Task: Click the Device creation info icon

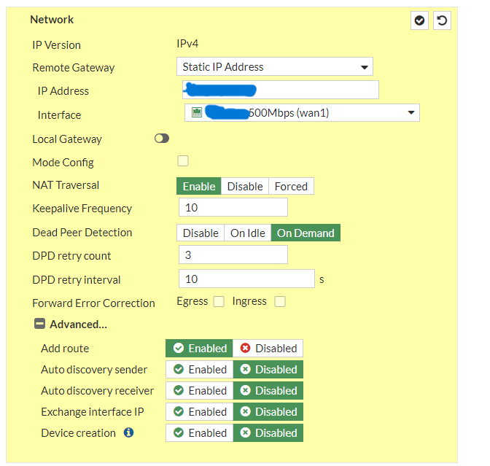Action: coord(128,432)
